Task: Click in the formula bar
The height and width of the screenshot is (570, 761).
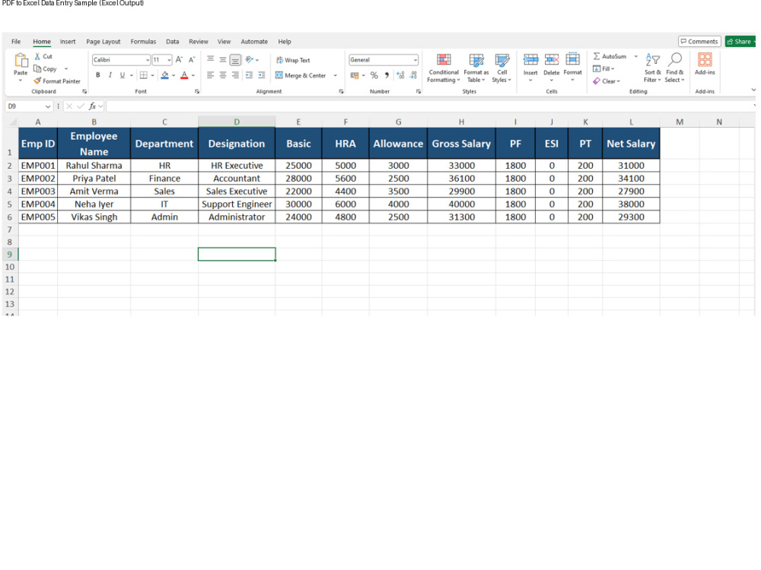Action: pos(431,106)
